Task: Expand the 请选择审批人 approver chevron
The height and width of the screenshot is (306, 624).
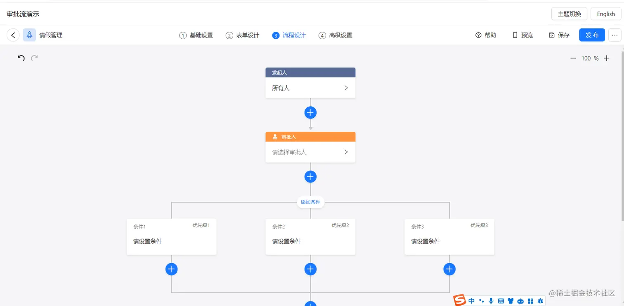Action: 346,152
